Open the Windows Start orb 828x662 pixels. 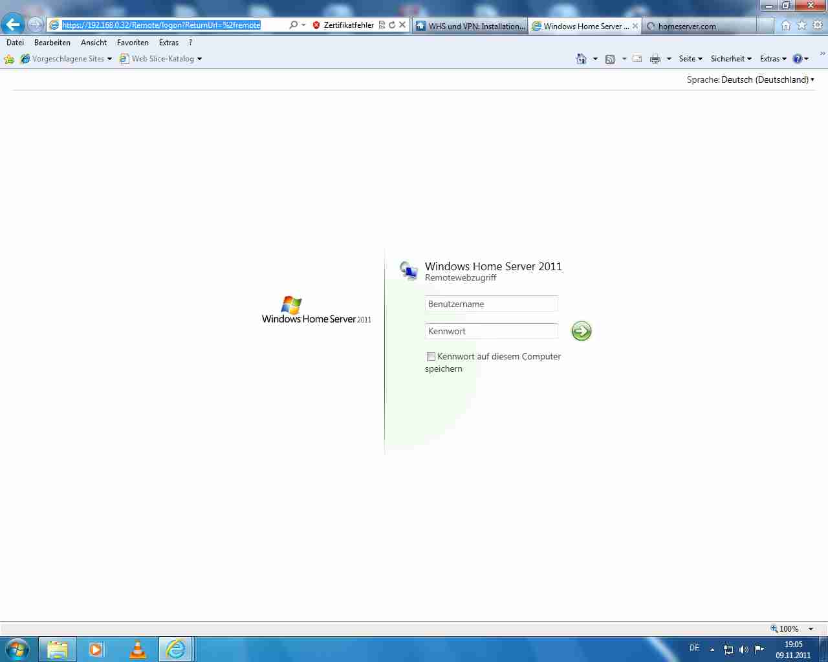point(17,649)
